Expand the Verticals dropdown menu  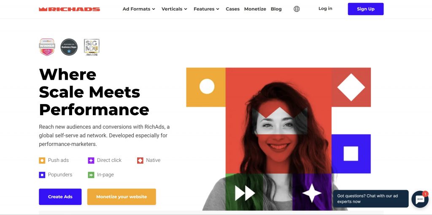[174, 9]
